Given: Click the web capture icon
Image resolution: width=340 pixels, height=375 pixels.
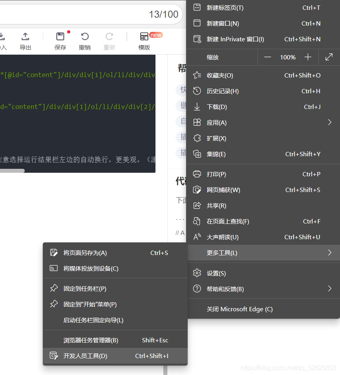Looking at the screenshot, I should pos(197,190).
